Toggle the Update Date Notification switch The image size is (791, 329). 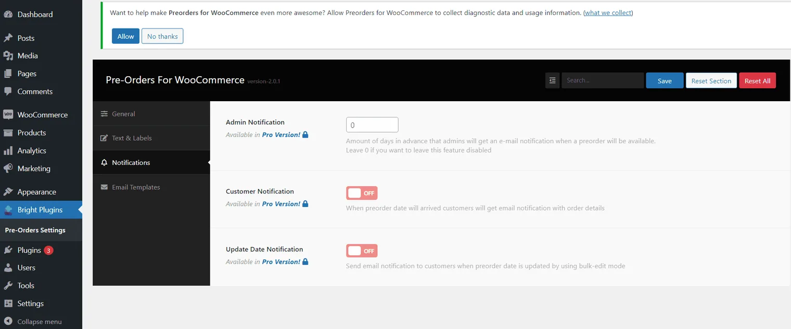(362, 251)
